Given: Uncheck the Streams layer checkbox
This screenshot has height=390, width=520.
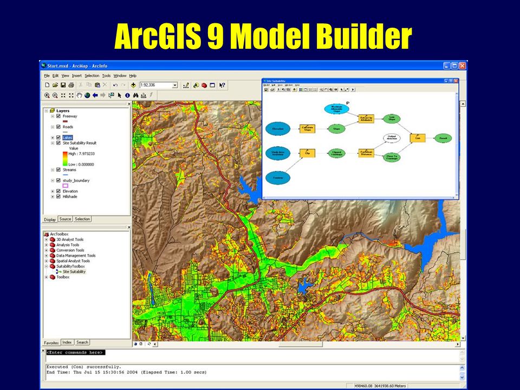Looking at the screenshot, I should [x=58, y=170].
